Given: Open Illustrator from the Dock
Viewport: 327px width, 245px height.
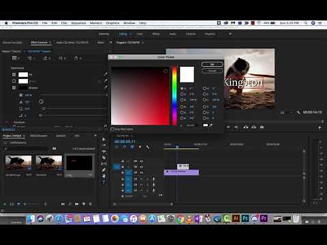Looking at the screenshot, I should tap(236, 218).
